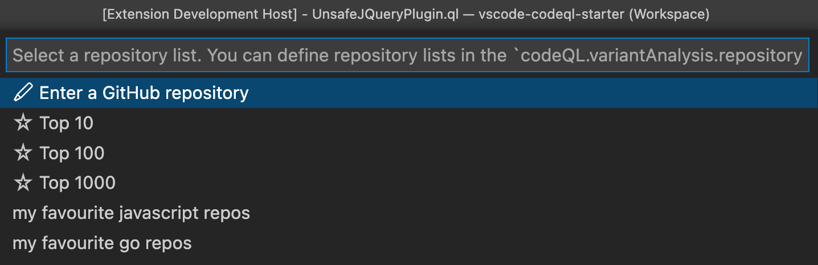818x265 pixels.
Task: Select the 'Top 1000' repository list entry
Action: 77,183
